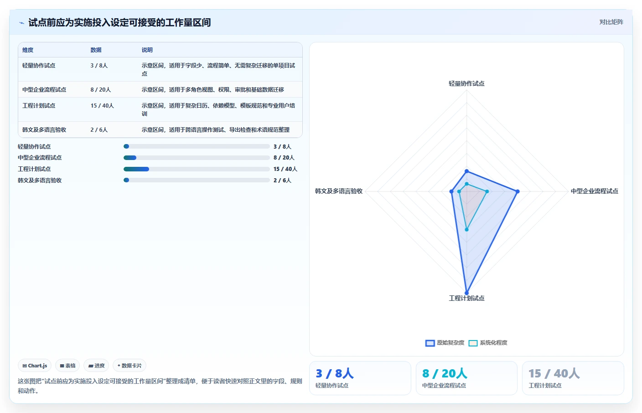Select the 中型企业流程试点 table row label

[x=44, y=90]
